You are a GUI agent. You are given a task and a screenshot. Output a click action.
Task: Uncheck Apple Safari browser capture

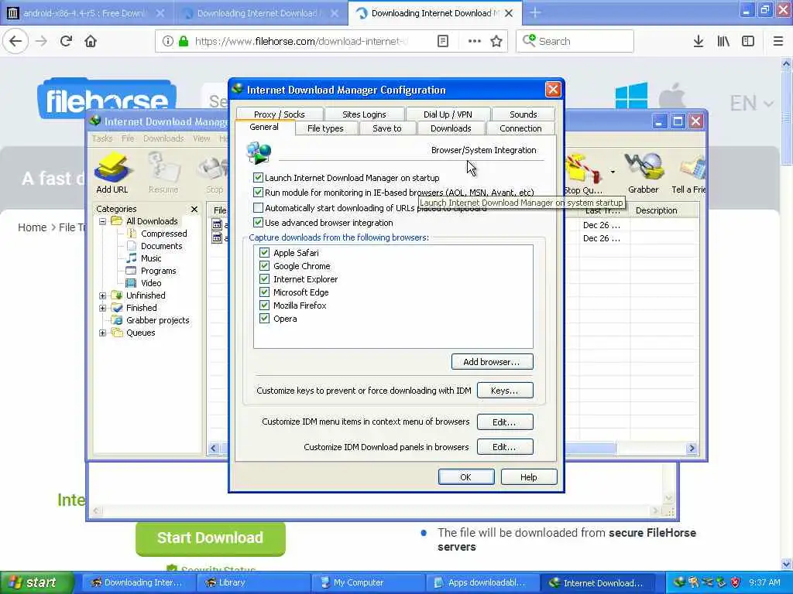(x=264, y=252)
